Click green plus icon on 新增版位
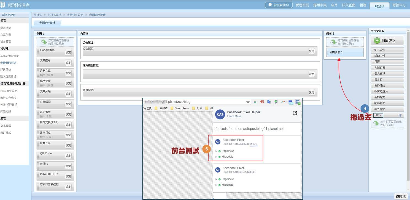The width and height of the screenshot is (410, 200). tap(377, 41)
